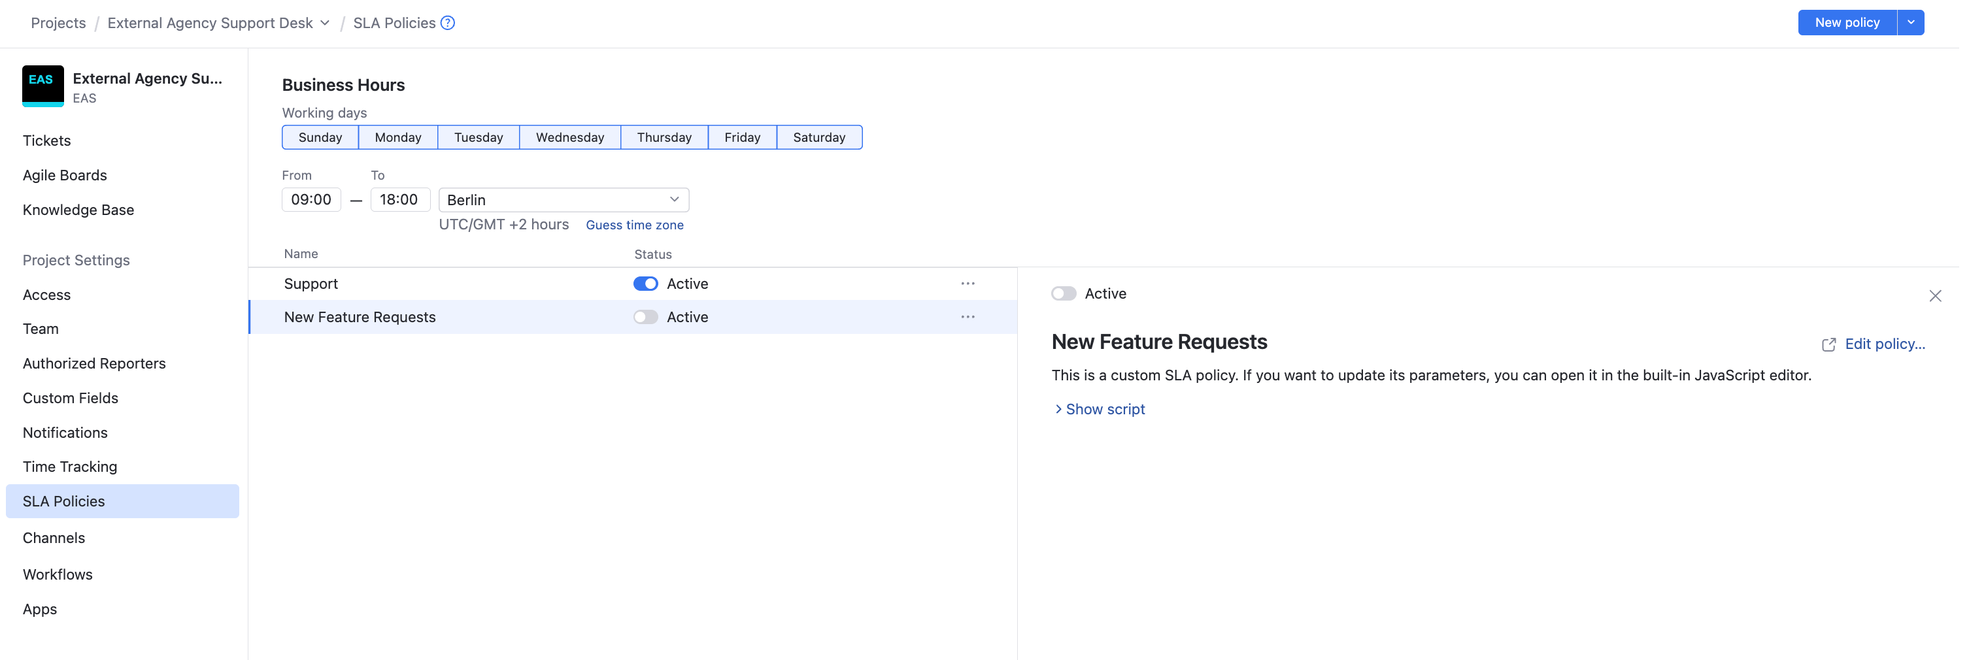Disable the Support policy status toggle

(645, 283)
